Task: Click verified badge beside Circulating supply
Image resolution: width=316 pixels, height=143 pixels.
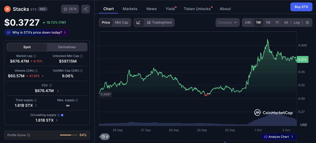Action: [x=62, y=115]
